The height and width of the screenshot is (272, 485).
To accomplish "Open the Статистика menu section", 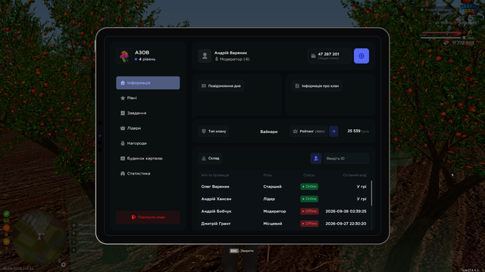I will (x=148, y=174).
